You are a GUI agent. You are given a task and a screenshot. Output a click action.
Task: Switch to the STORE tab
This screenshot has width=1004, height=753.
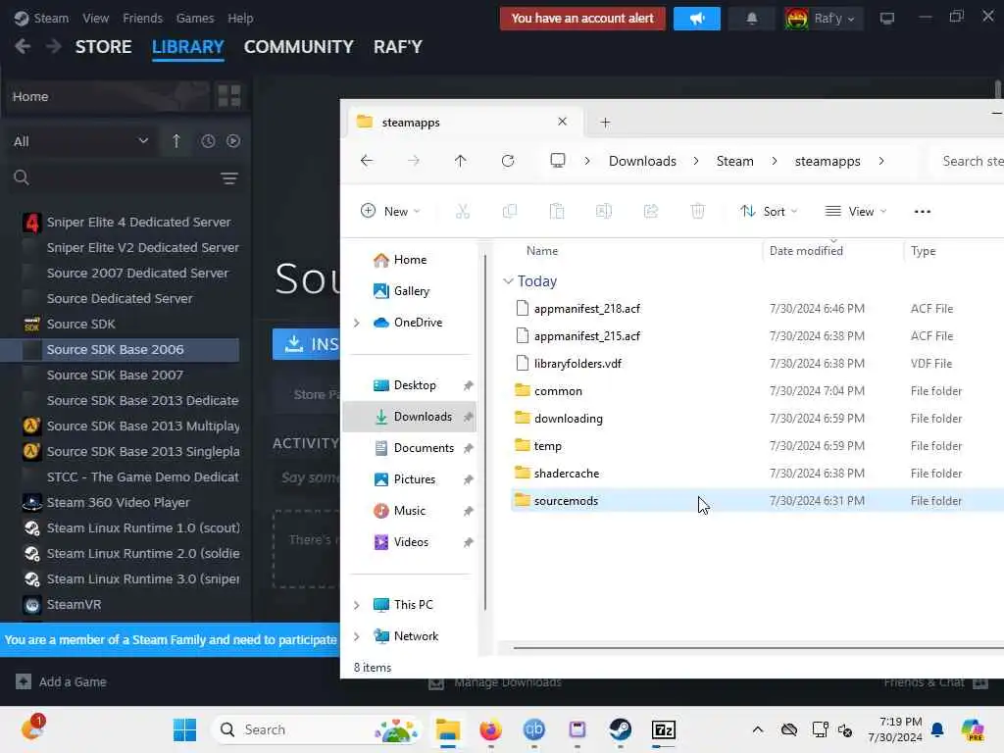click(x=104, y=47)
